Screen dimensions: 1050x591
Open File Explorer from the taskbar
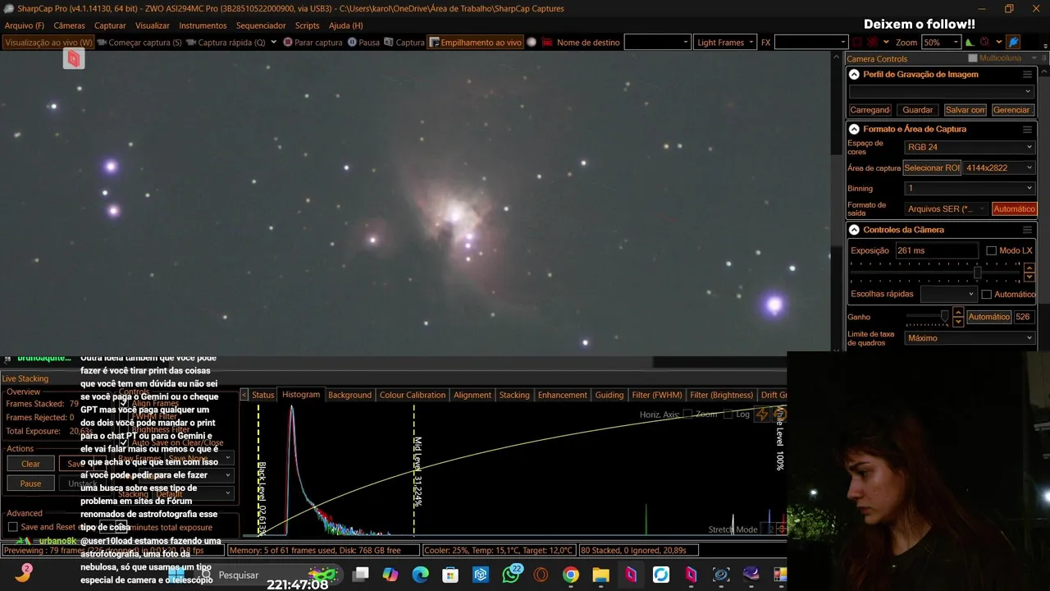600,575
